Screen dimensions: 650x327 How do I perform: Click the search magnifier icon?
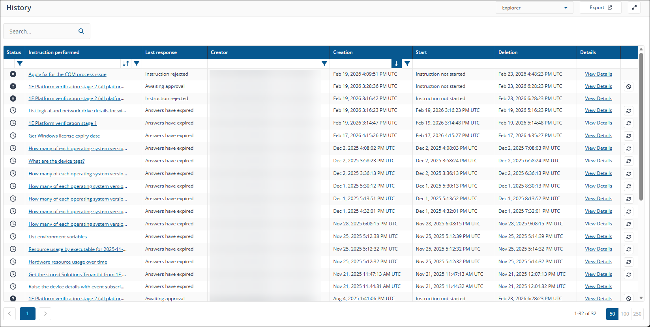point(81,32)
